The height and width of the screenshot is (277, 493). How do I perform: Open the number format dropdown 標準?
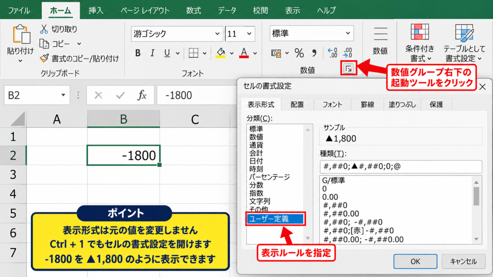(349, 34)
